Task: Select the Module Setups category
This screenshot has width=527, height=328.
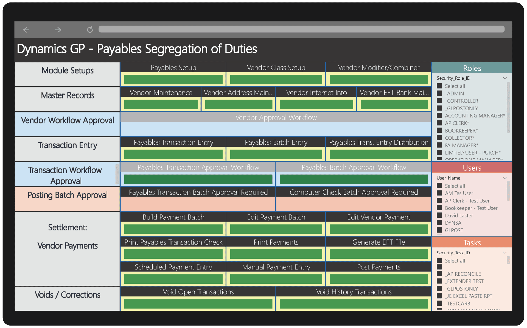Action: click(68, 71)
